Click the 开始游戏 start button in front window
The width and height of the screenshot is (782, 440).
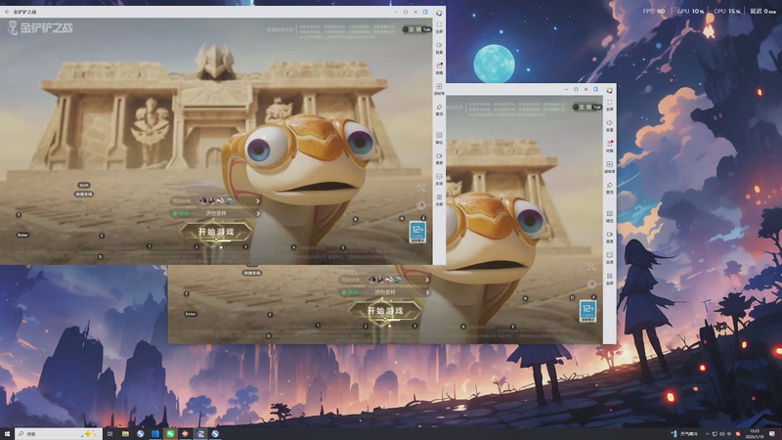pos(216,232)
